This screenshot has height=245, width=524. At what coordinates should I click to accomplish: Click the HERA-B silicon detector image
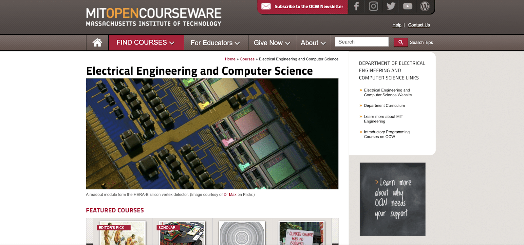coord(212,134)
